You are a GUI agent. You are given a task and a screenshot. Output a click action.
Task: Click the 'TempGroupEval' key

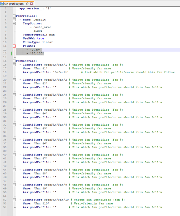coord(34,35)
